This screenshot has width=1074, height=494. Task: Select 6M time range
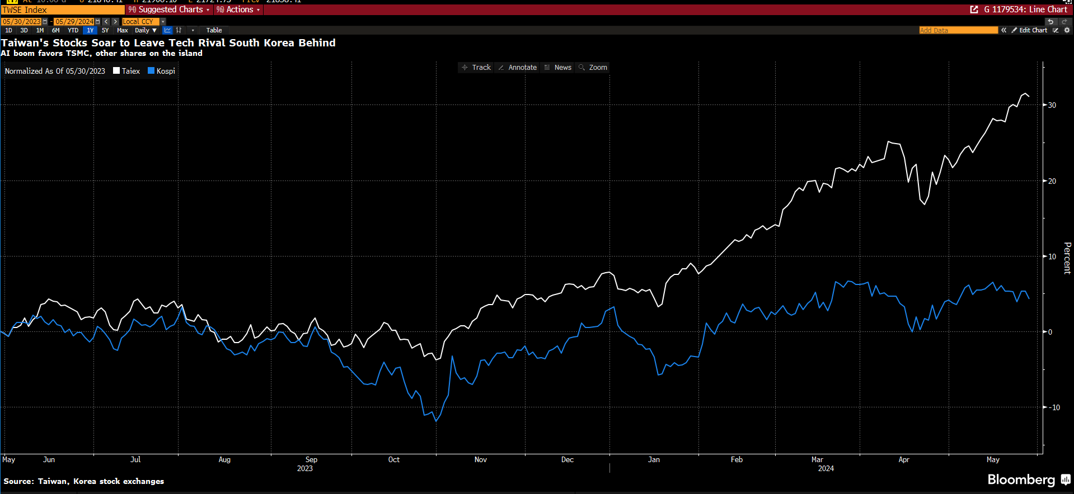tap(55, 30)
